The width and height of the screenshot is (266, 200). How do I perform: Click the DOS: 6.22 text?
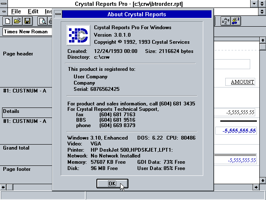[150, 138]
